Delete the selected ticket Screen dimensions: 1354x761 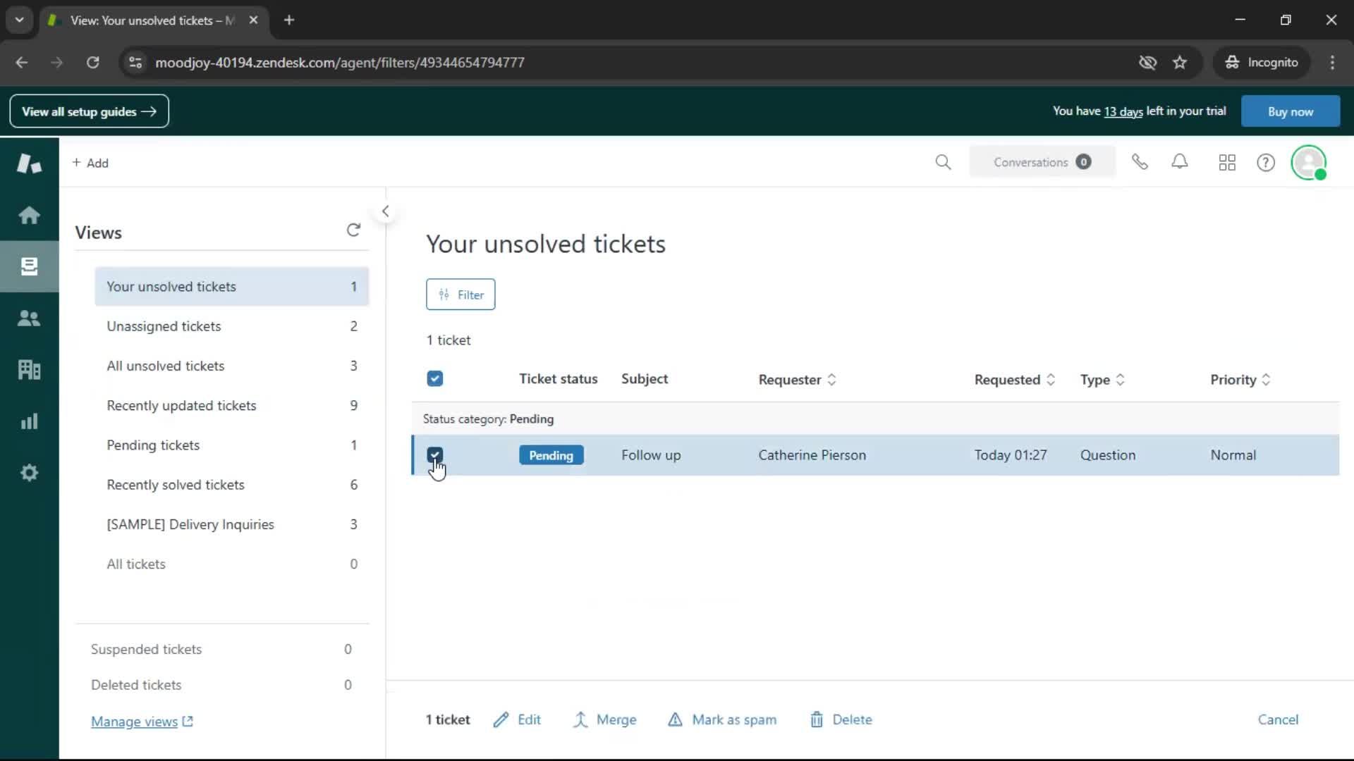pos(841,719)
